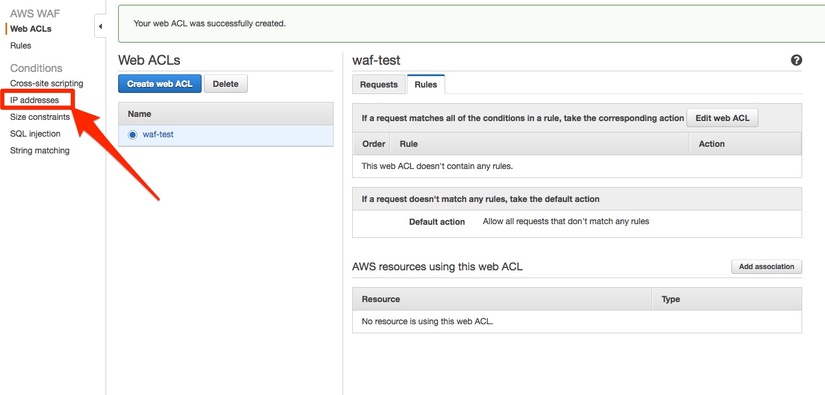Click Edit web ACL
Viewport: 825px width, 395px height.
(x=722, y=117)
